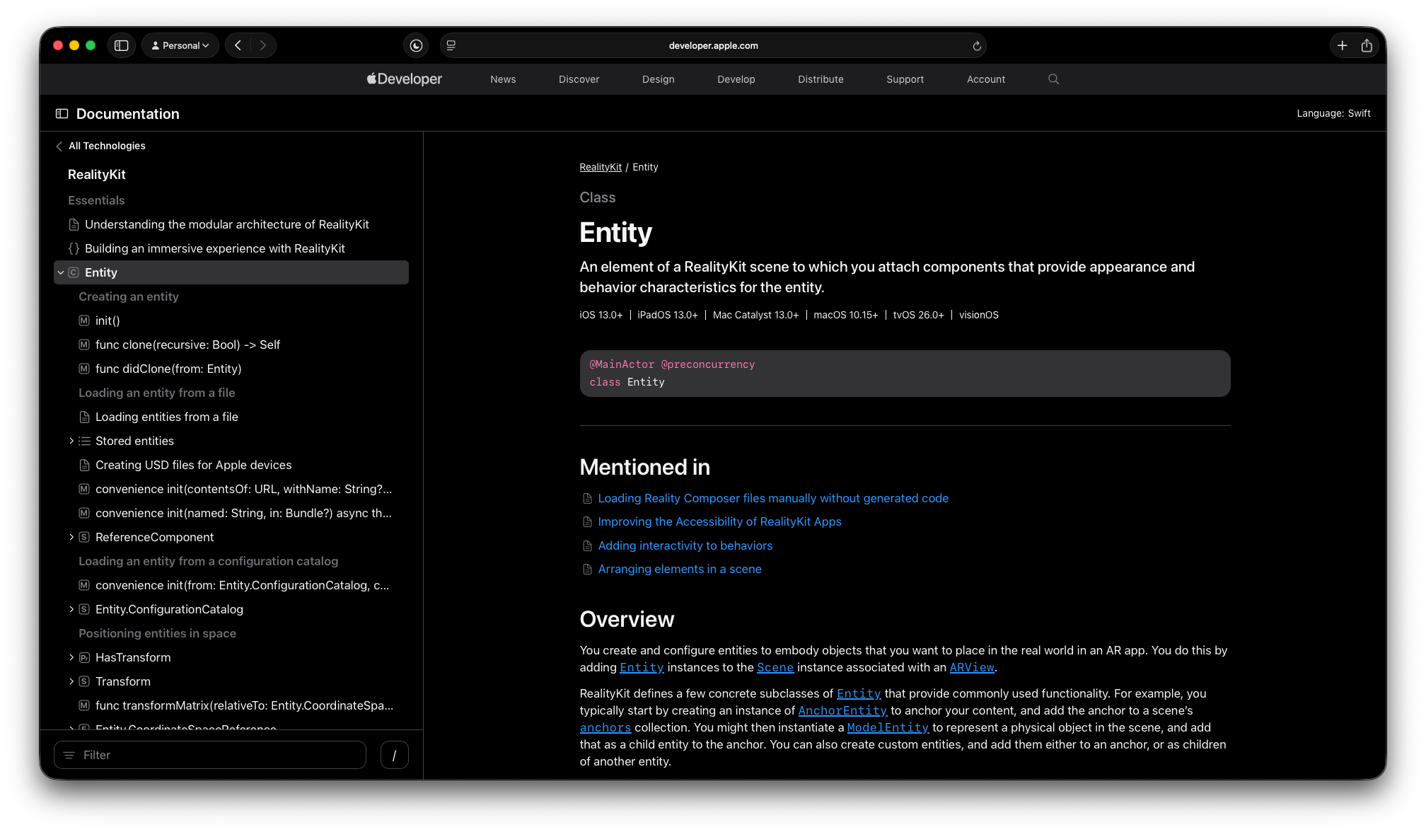Expand the HasTransform protocol item
Image resolution: width=1426 pixels, height=832 pixels.
pyautogui.click(x=71, y=657)
